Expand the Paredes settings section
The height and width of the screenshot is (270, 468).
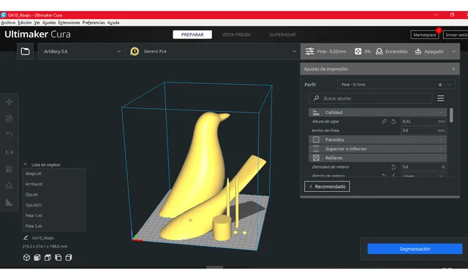pos(377,139)
